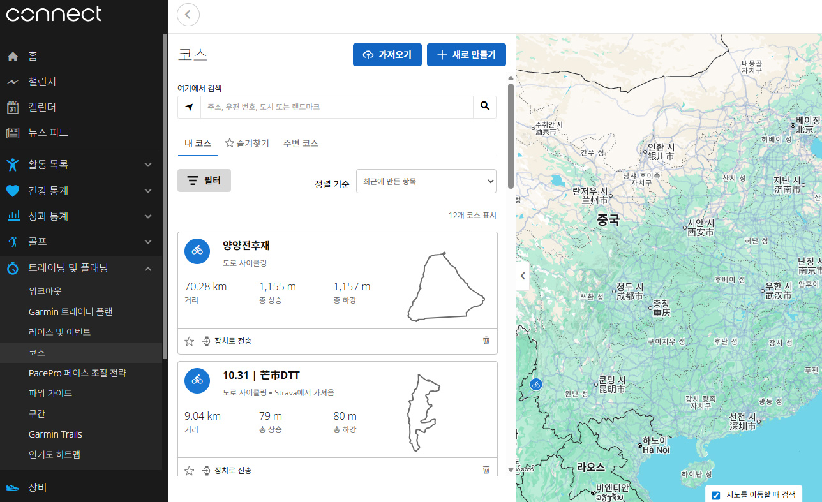
Task: Click the magnifying glass search button
Action: (x=485, y=107)
